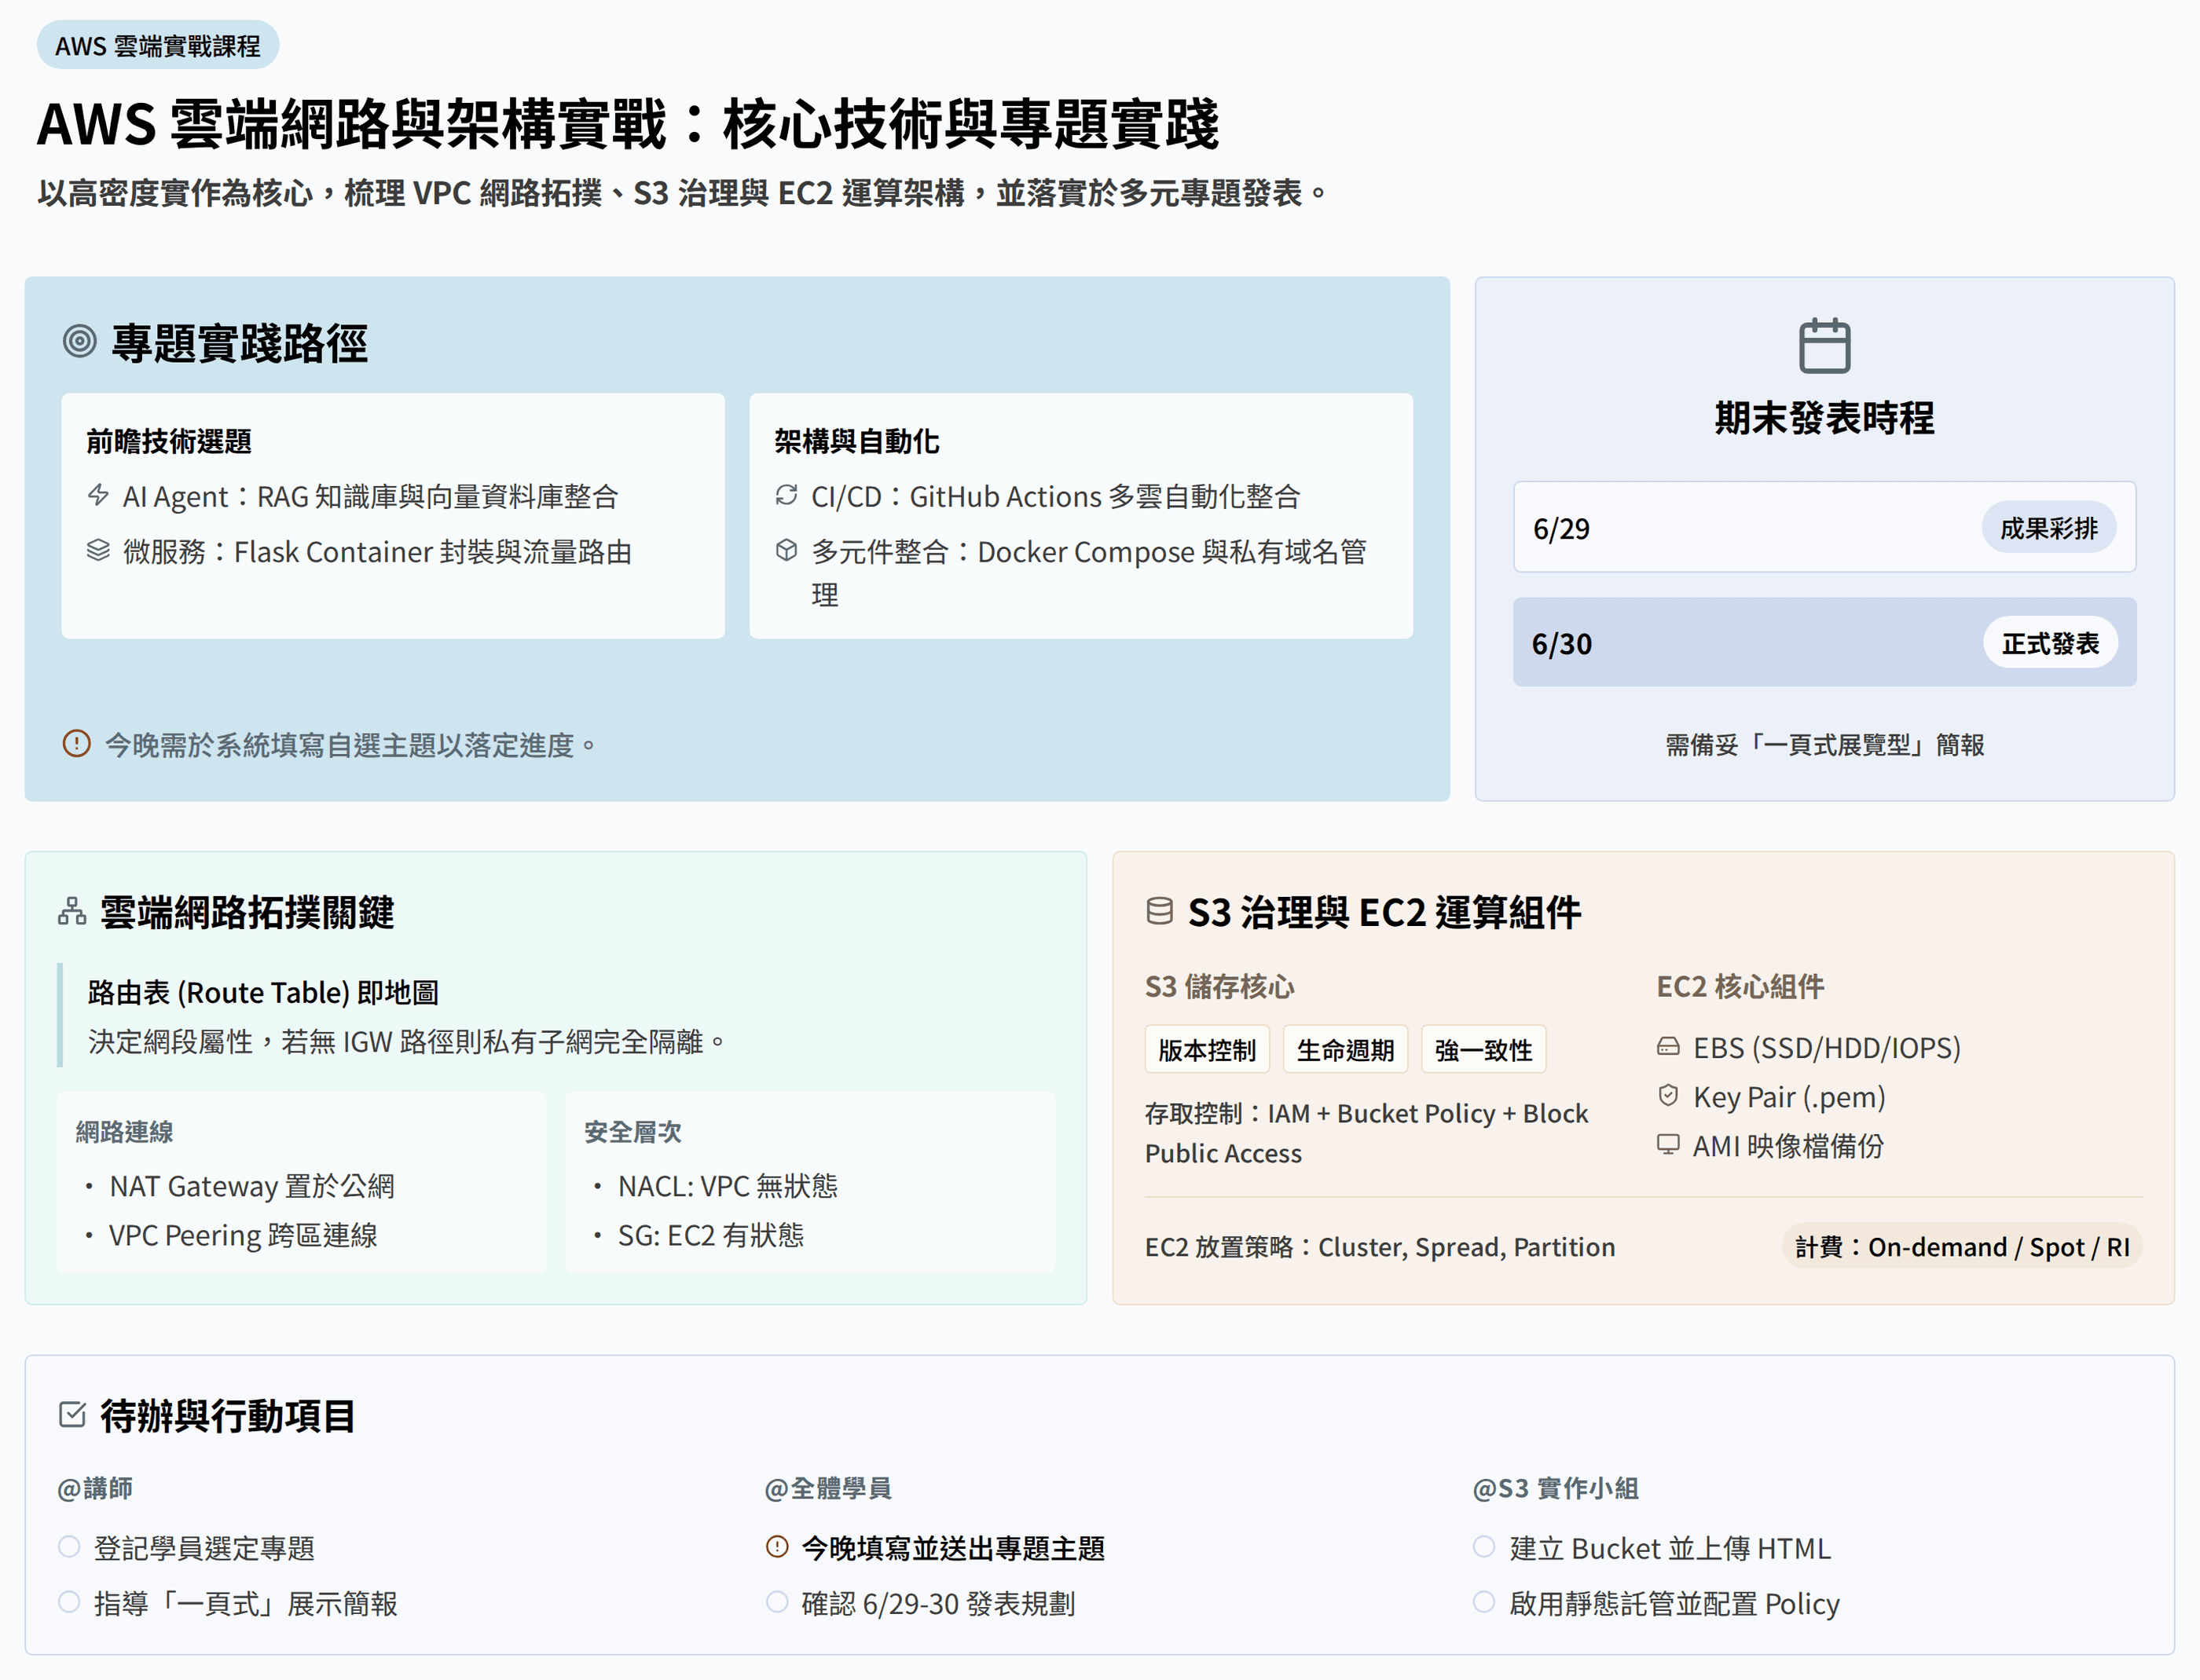Click the SG: EC2 有狀態 item
This screenshot has height=1680, width=2200.
pos(710,1234)
